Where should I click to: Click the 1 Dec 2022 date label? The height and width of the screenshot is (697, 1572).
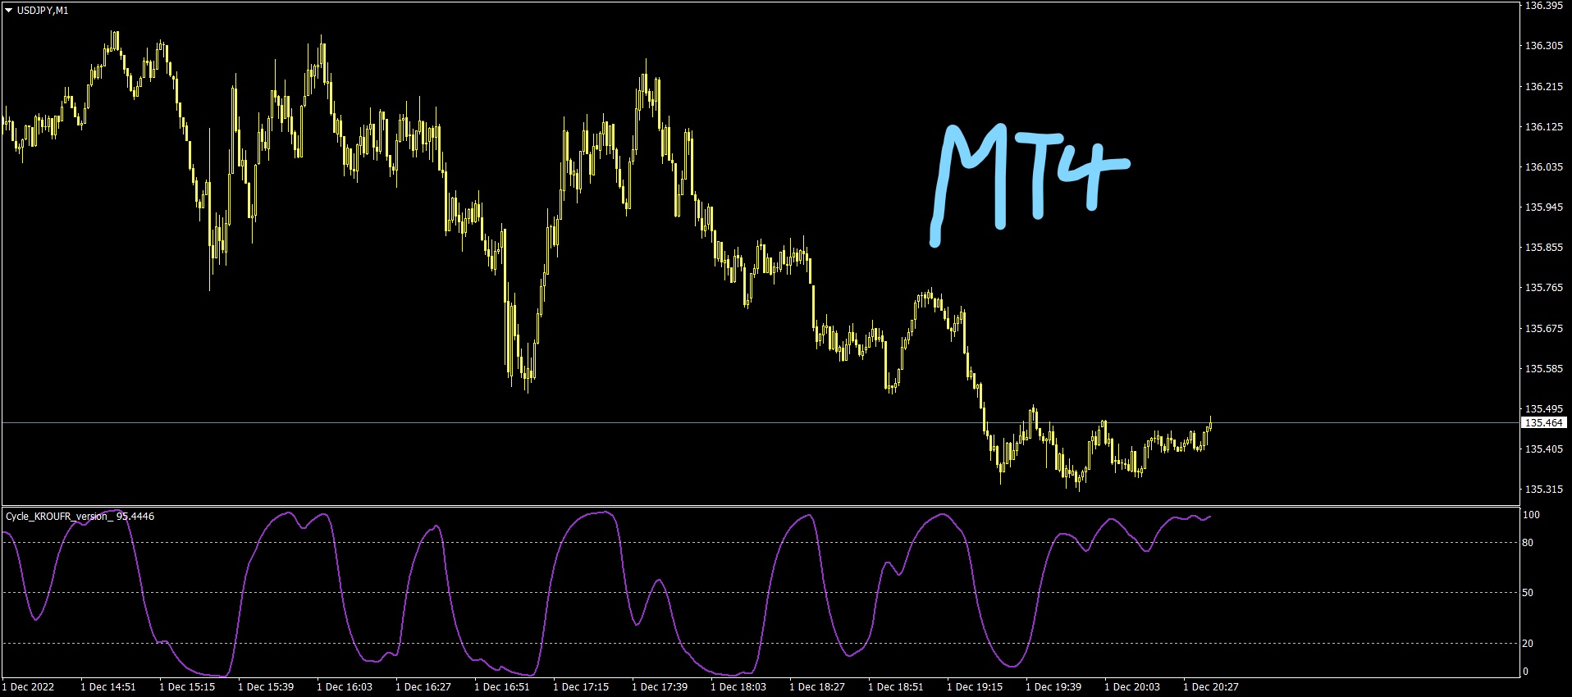(x=28, y=687)
